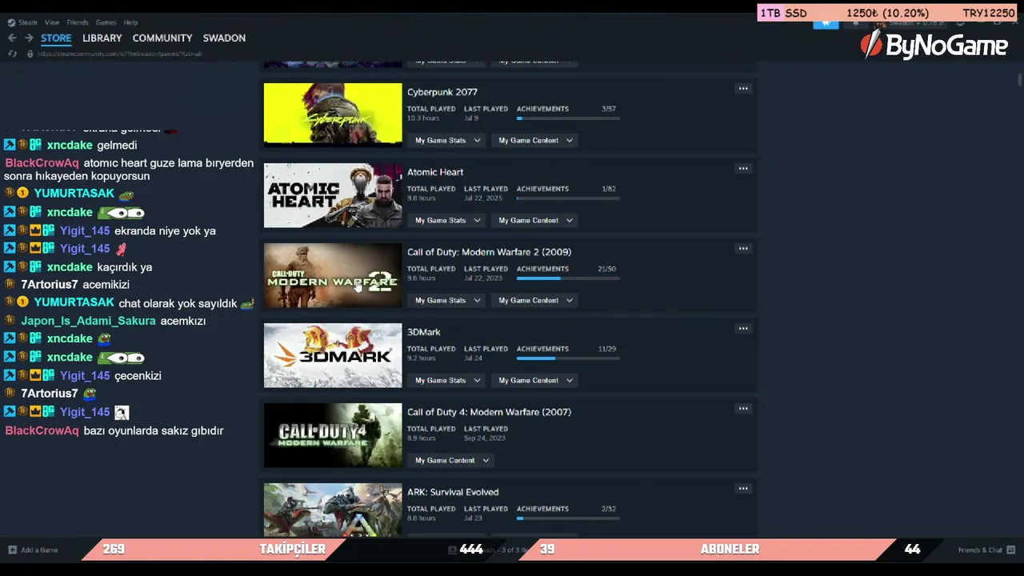Open the three-dot menu for Call of Duty 4

(743, 409)
